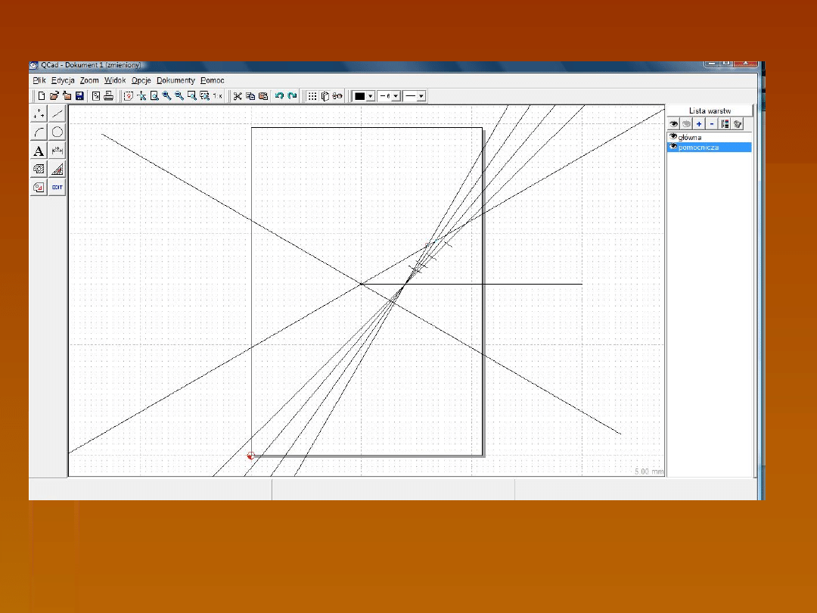Click the EDIT tool button

point(57,187)
